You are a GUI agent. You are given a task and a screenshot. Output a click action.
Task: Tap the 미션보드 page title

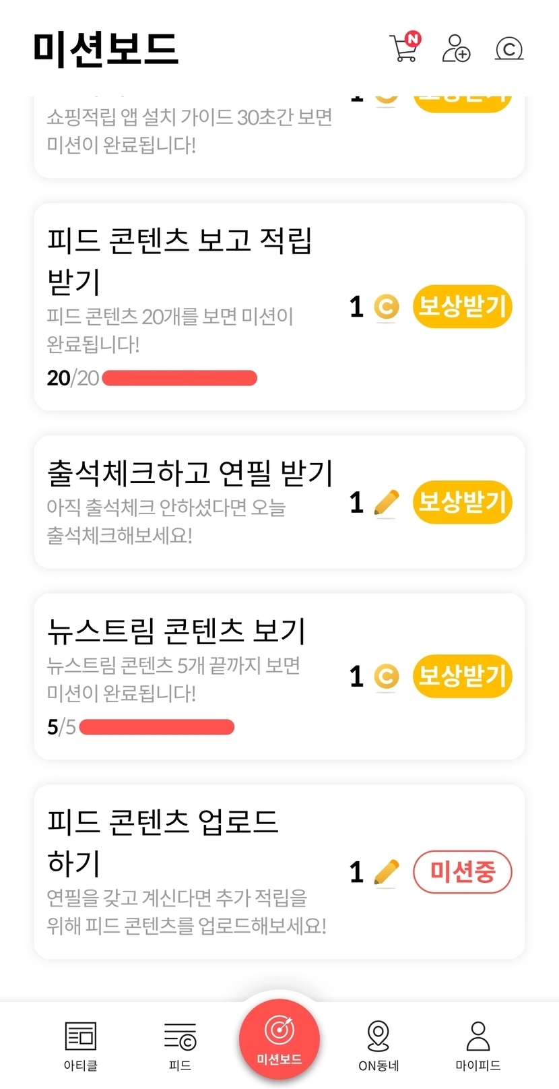[x=106, y=49]
